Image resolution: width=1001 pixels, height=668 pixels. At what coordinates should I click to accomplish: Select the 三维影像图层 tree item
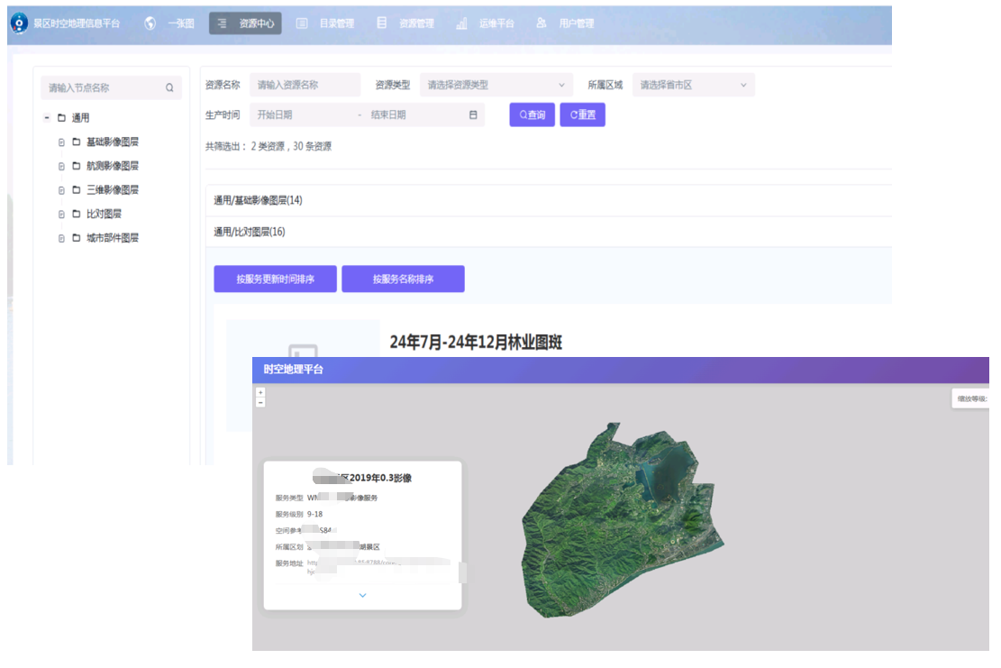(x=113, y=189)
